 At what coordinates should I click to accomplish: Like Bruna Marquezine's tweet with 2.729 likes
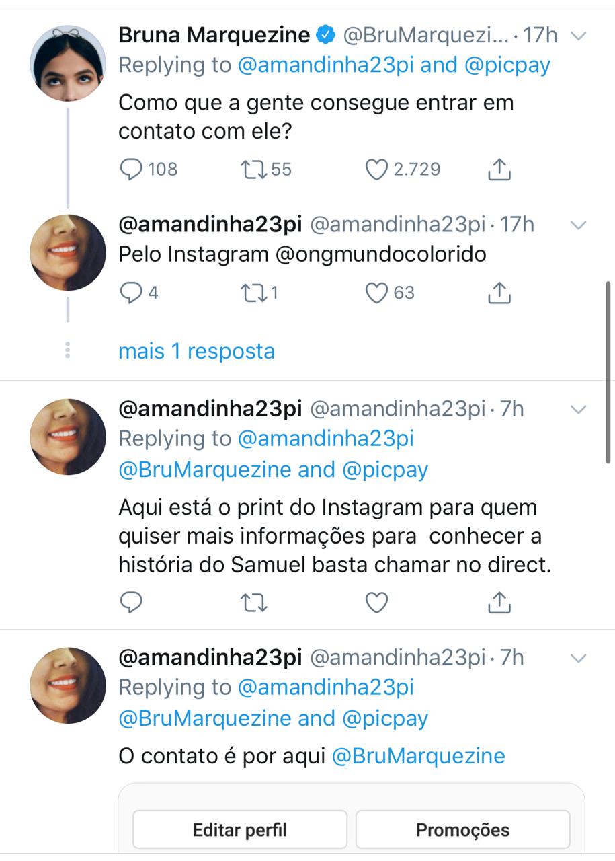tap(376, 169)
